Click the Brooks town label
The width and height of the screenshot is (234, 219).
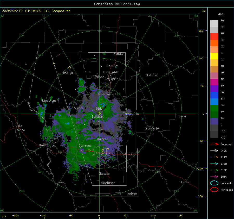[x=185, y=182]
